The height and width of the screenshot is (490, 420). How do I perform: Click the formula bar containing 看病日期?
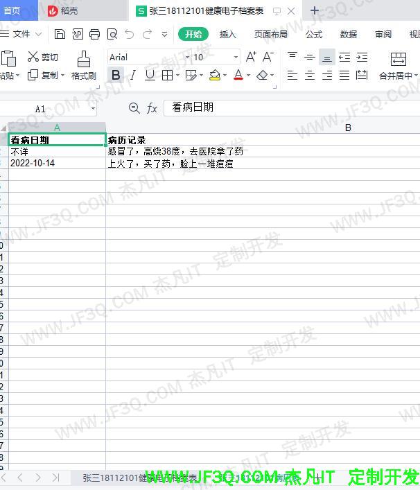[292, 107]
